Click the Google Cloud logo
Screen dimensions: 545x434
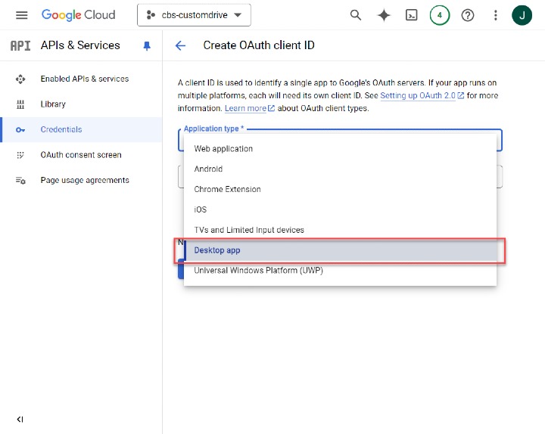tap(79, 15)
